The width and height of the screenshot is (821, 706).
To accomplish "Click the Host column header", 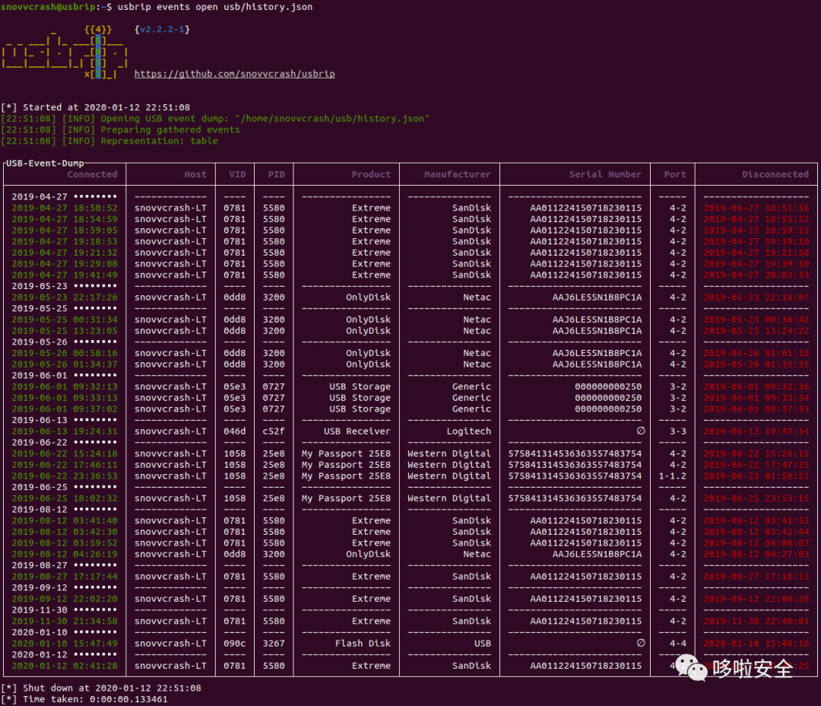I will [x=195, y=174].
